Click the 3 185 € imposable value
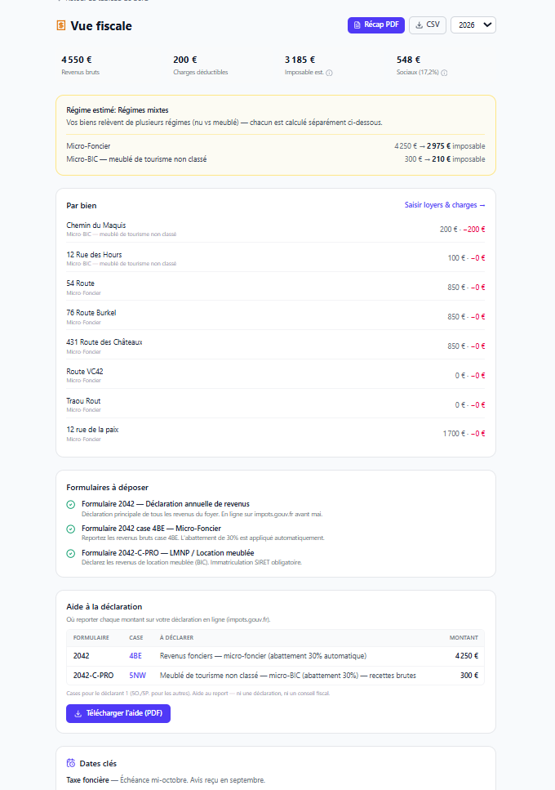The image size is (555, 790). (300, 60)
